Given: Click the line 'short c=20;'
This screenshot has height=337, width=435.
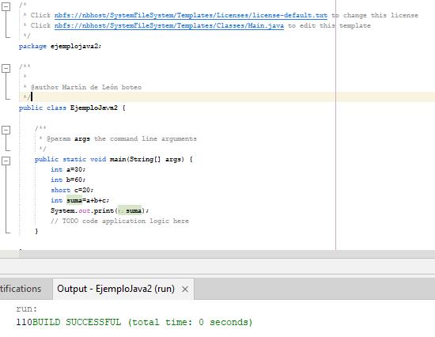Looking at the screenshot, I should (x=72, y=190).
